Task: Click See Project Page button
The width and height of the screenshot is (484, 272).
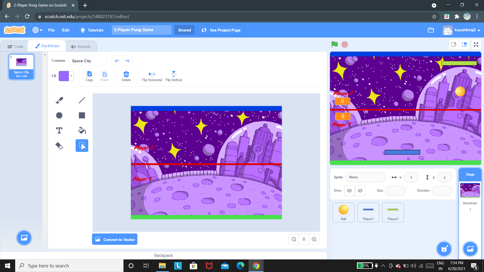Action: pos(221,30)
